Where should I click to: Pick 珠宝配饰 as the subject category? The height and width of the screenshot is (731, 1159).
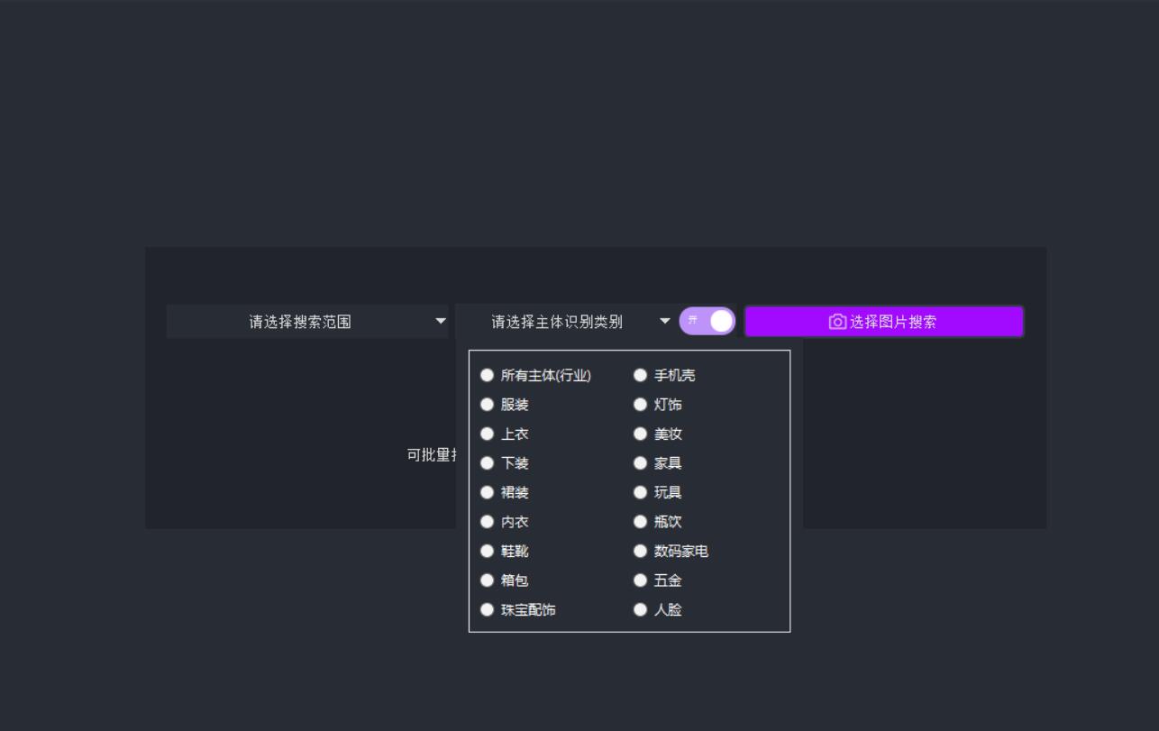point(488,609)
